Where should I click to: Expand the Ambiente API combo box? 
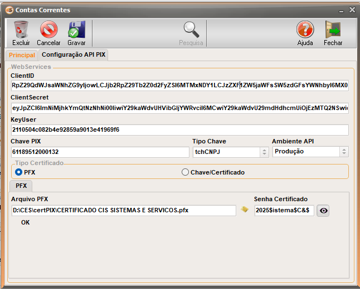coord(344,152)
